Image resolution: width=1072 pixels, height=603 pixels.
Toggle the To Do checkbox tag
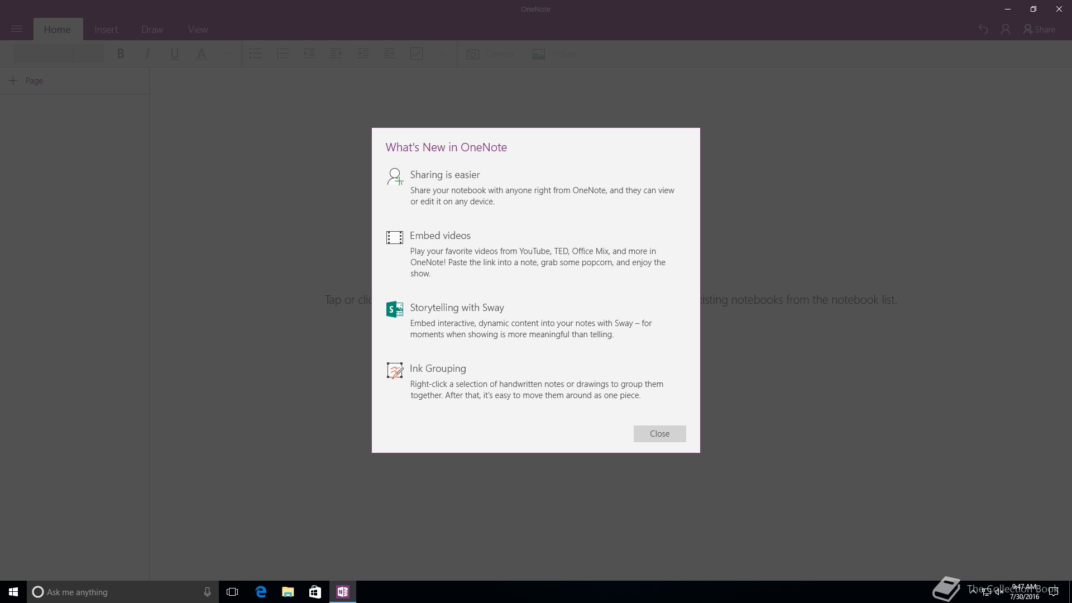[417, 54]
